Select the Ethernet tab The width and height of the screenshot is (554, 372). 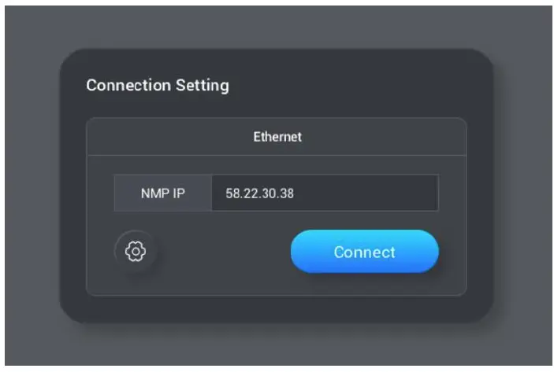click(x=277, y=137)
